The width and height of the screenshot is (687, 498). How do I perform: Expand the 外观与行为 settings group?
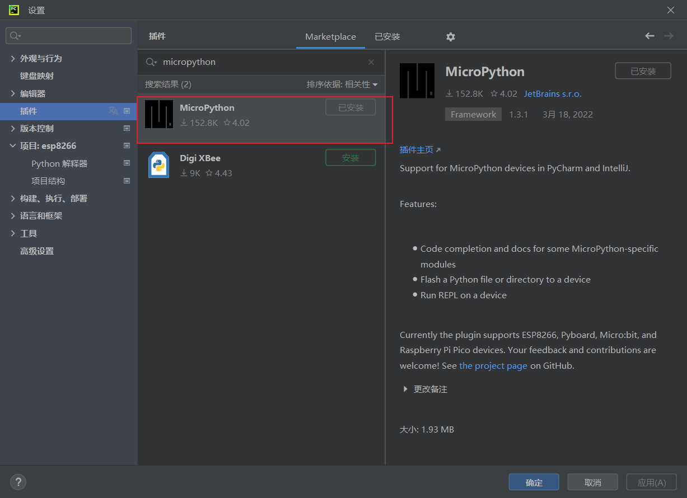(13, 58)
